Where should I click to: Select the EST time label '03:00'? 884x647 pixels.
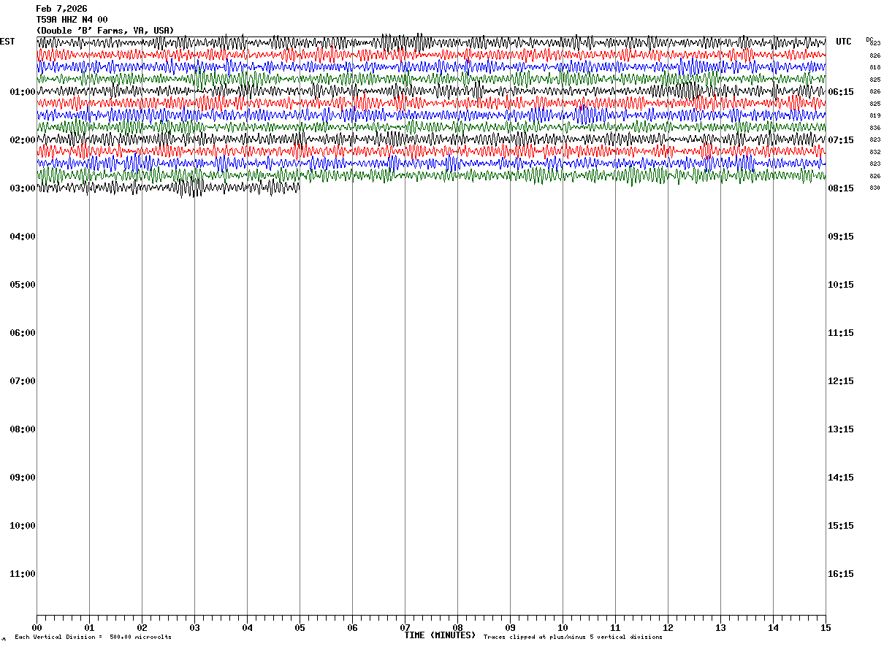point(23,188)
